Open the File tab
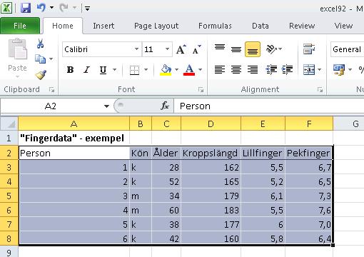Image resolution: width=364 pixels, height=257 pixels. (20, 26)
